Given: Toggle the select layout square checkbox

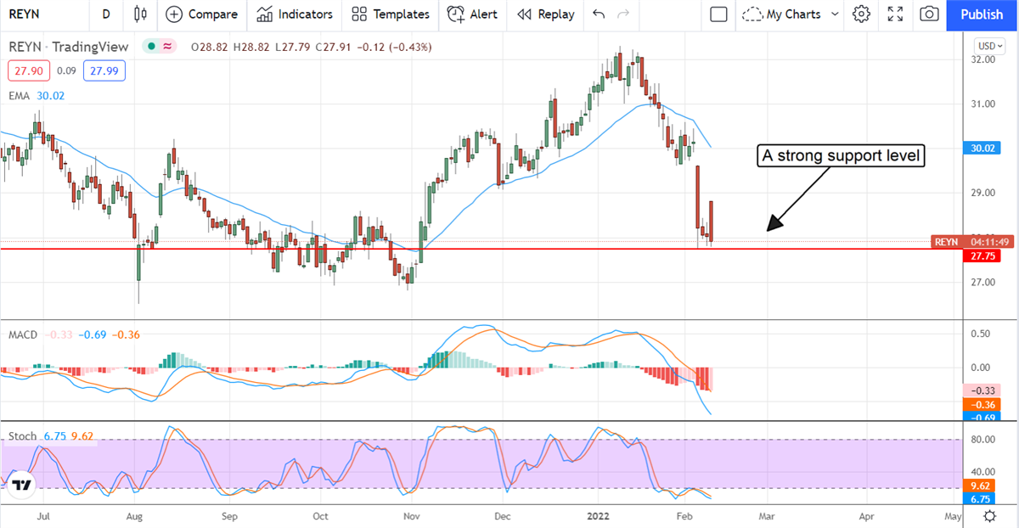Looking at the screenshot, I should tap(718, 14).
